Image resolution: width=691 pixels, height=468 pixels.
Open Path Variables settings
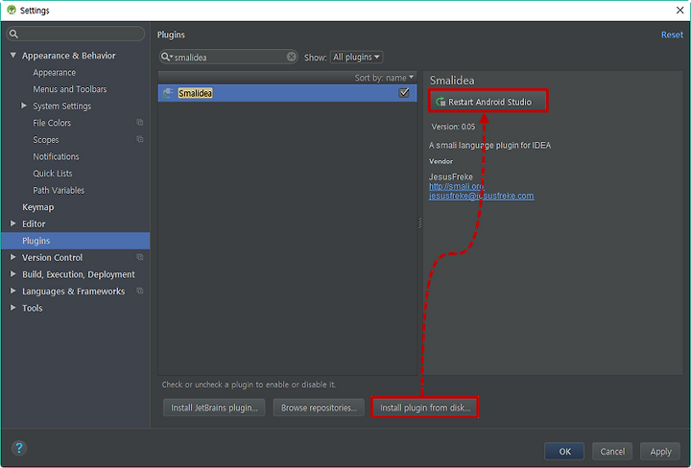[59, 190]
